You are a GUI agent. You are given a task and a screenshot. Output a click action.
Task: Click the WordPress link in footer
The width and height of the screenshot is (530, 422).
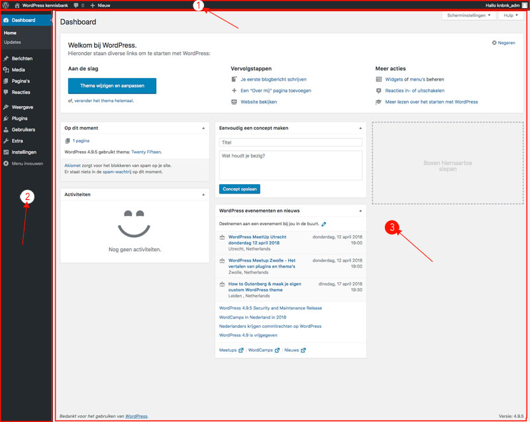(x=136, y=416)
